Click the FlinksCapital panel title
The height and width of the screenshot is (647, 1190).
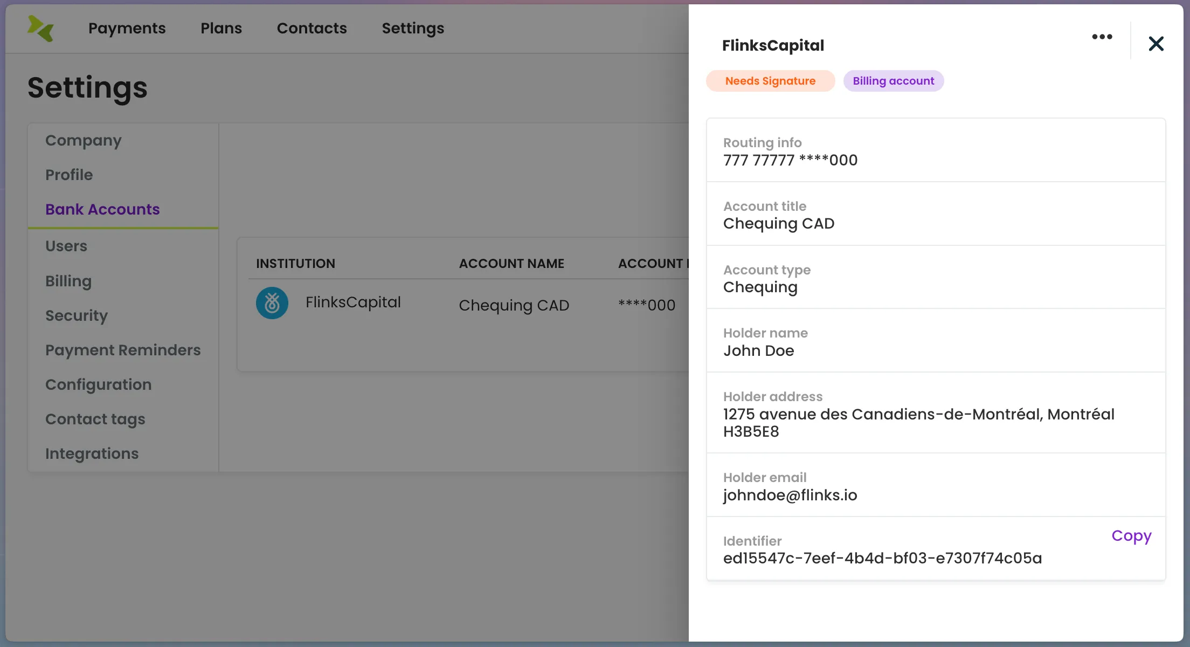tap(773, 45)
